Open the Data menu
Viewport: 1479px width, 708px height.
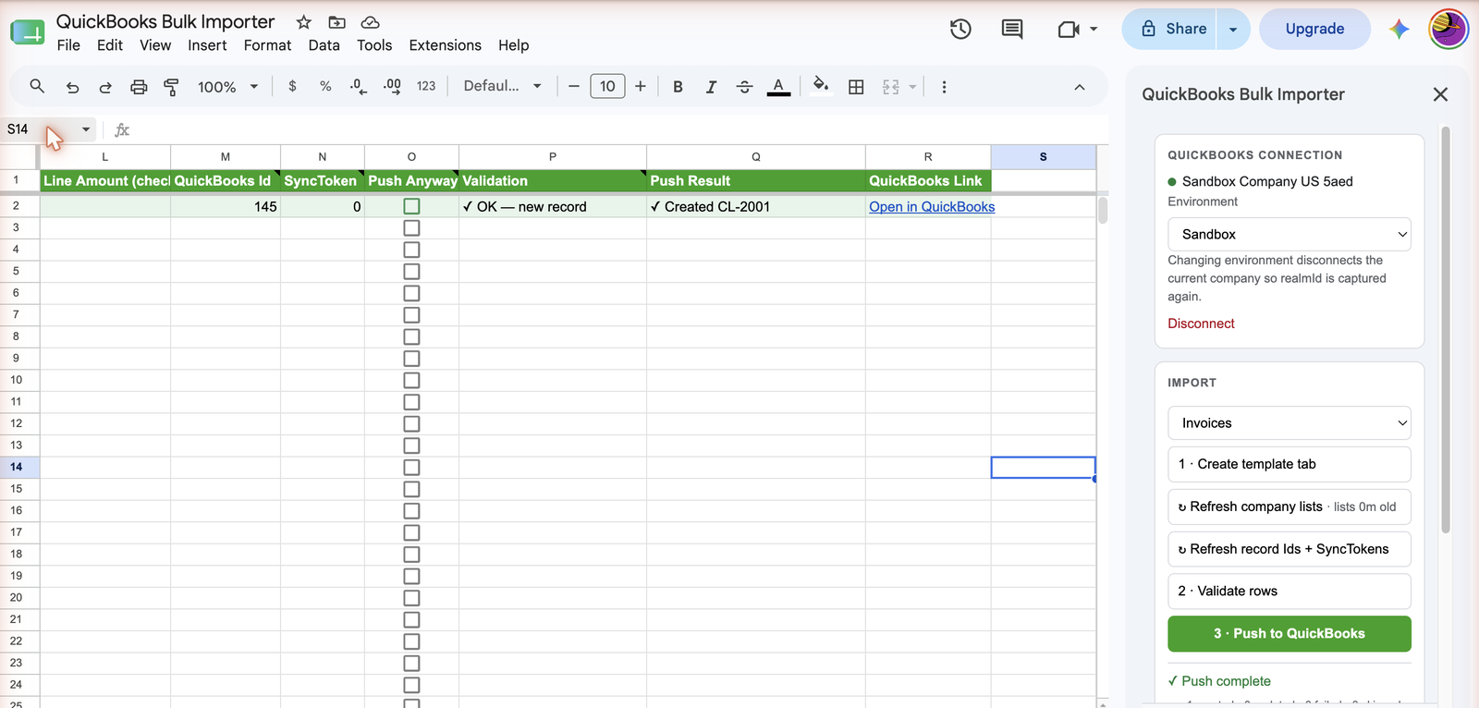coord(324,45)
